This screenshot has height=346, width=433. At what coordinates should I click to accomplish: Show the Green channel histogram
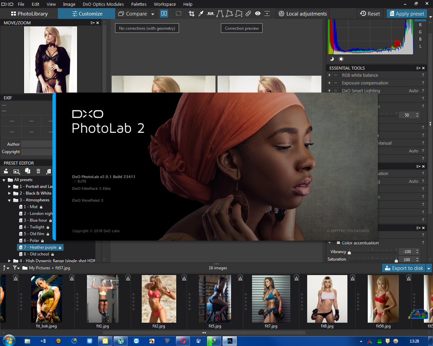pos(420,32)
